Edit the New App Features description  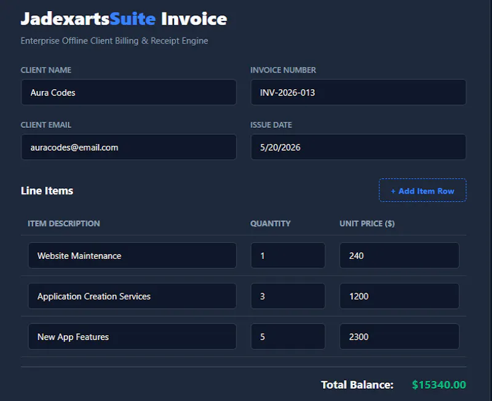pos(132,336)
